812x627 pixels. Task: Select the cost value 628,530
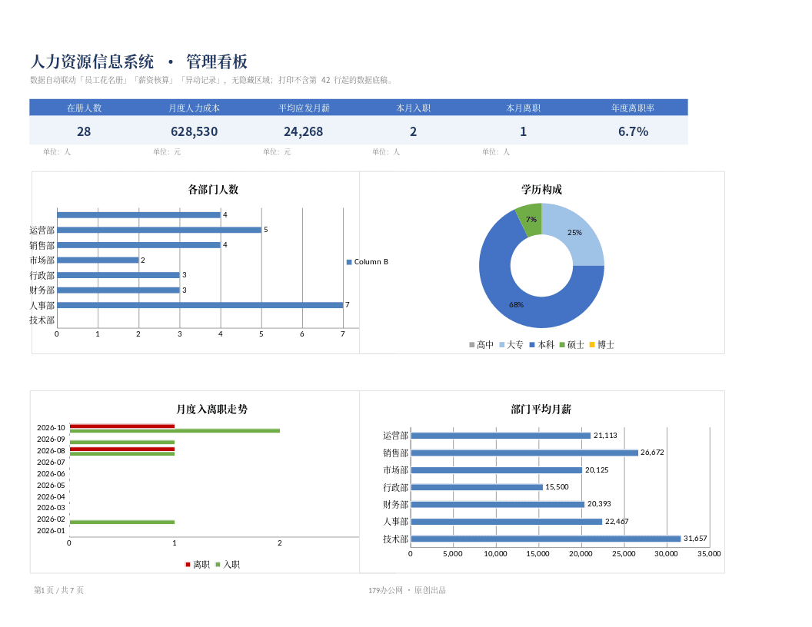pyautogui.click(x=195, y=131)
